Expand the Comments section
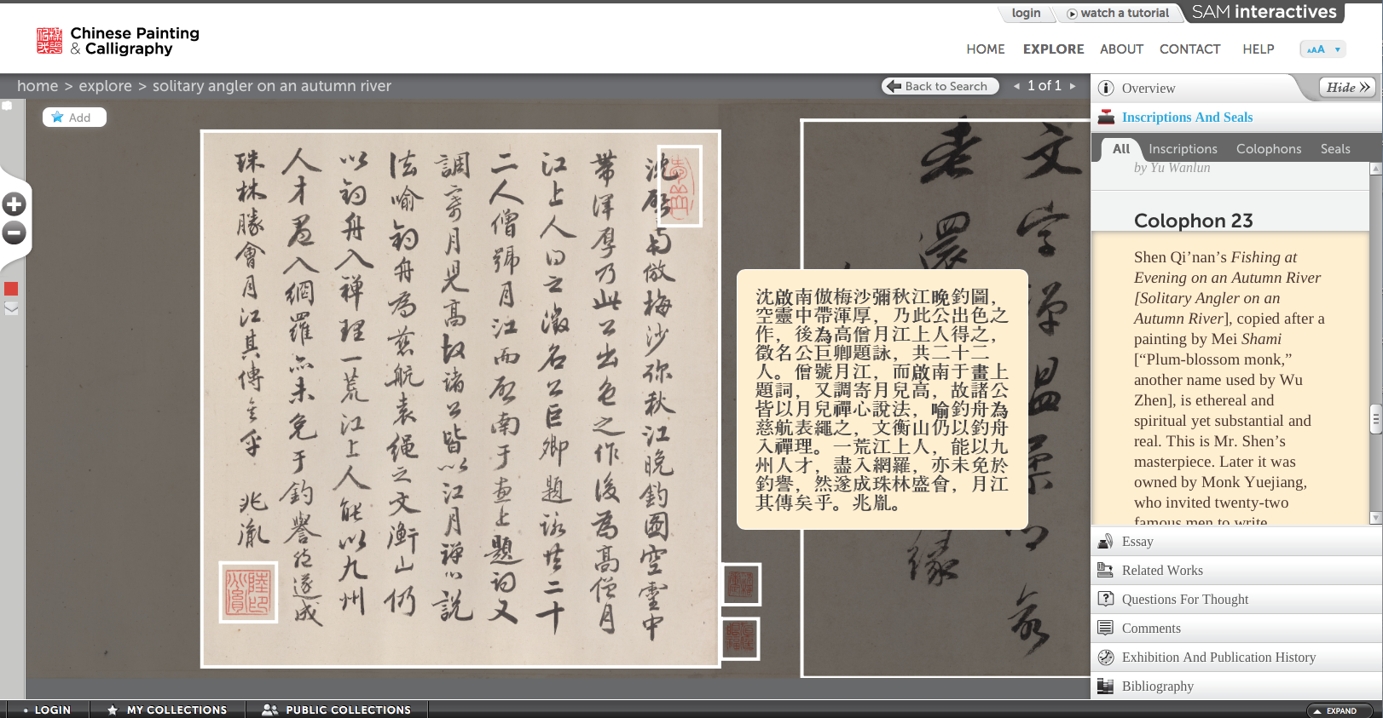 pyautogui.click(x=1151, y=629)
